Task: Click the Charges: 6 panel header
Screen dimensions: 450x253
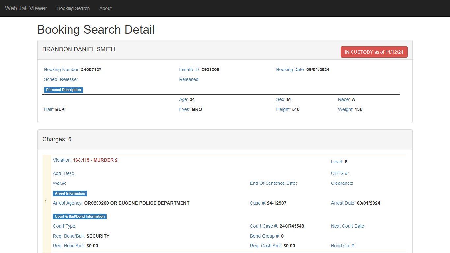Action: (225, 140)
